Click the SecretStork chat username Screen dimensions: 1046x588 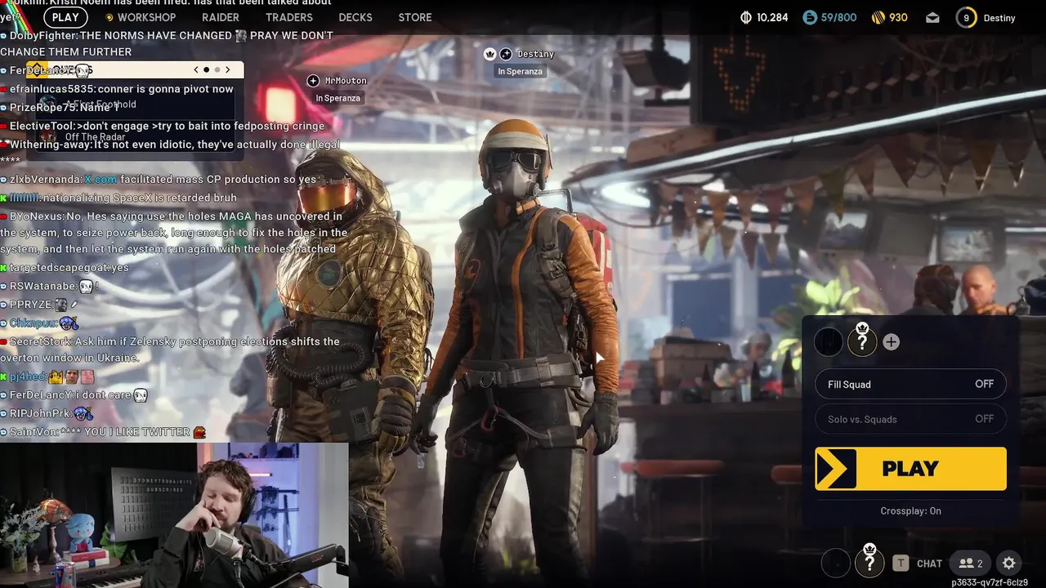tap(40, 341)
